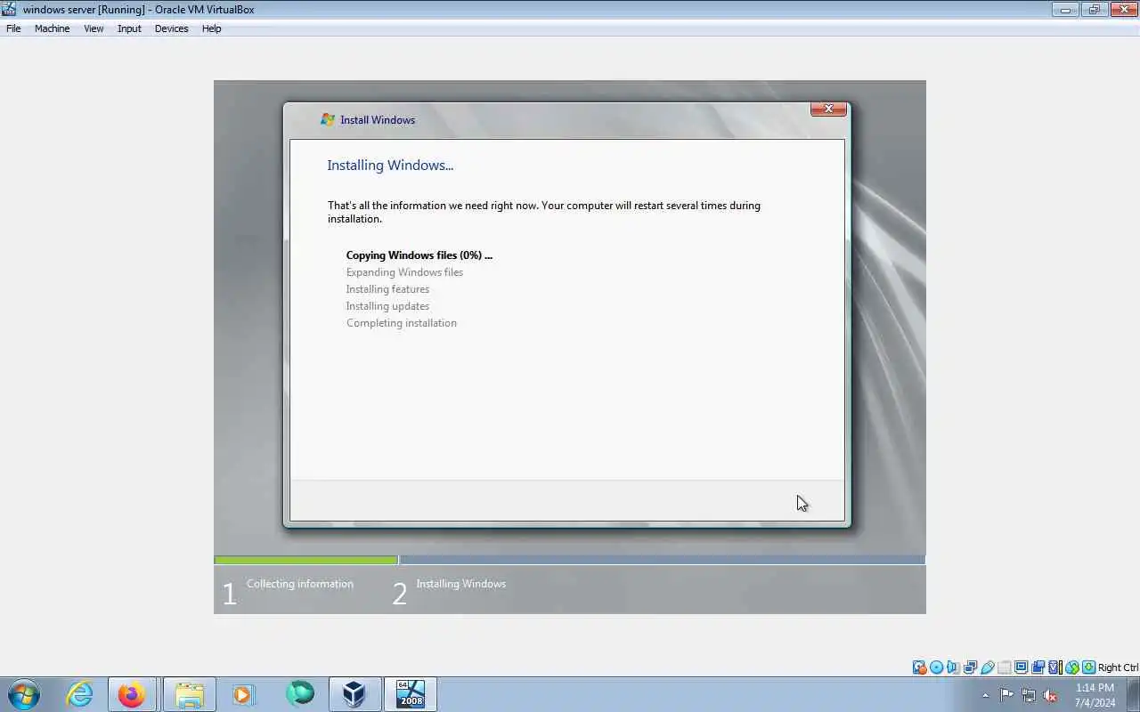1140x712 pixels.
Task: Click the shared folders status icon
Action: [x=1004, y=667]
